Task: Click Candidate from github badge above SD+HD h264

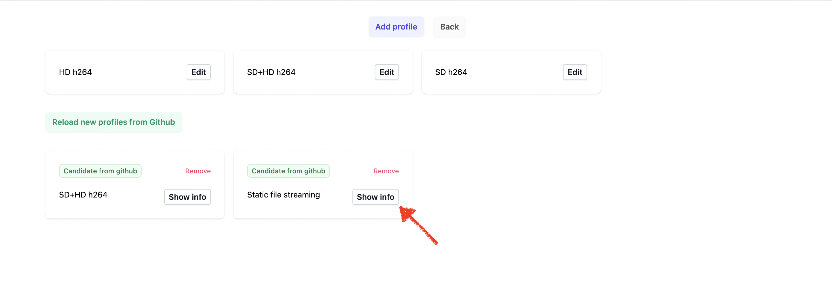Action: (x=100, y=171)
